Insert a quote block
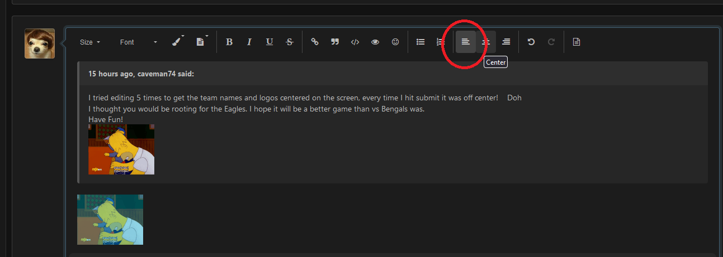The width and height of the screenshot is (723, 257). [x=335, y=42]
